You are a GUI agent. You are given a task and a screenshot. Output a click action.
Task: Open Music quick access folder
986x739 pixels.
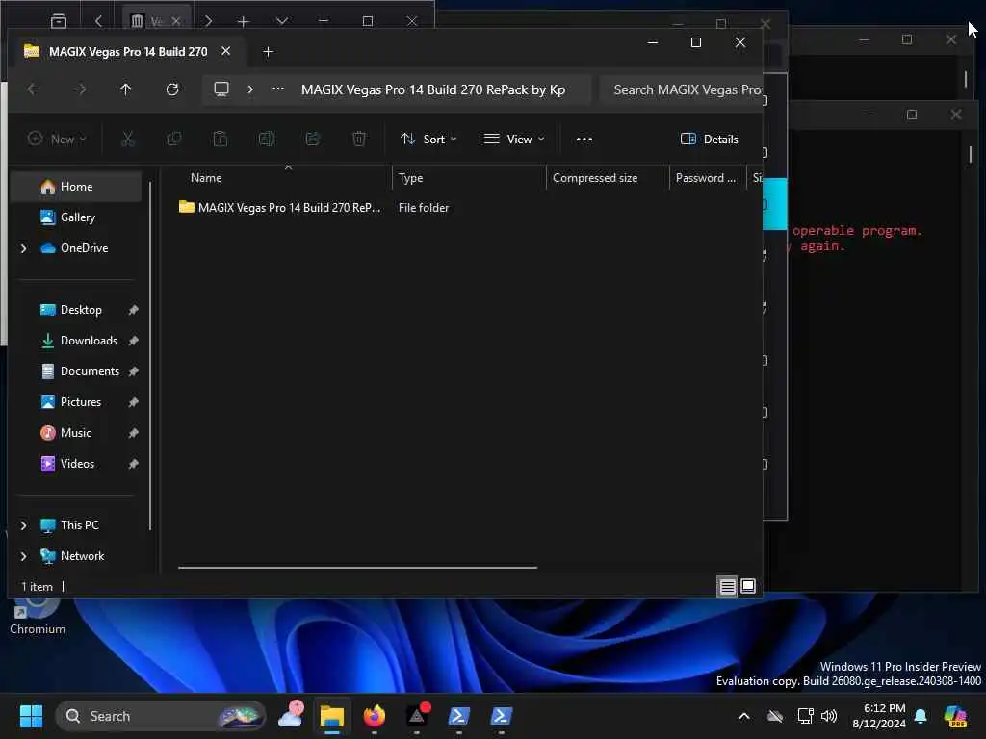pyautogui.click(x=75, y=433)
